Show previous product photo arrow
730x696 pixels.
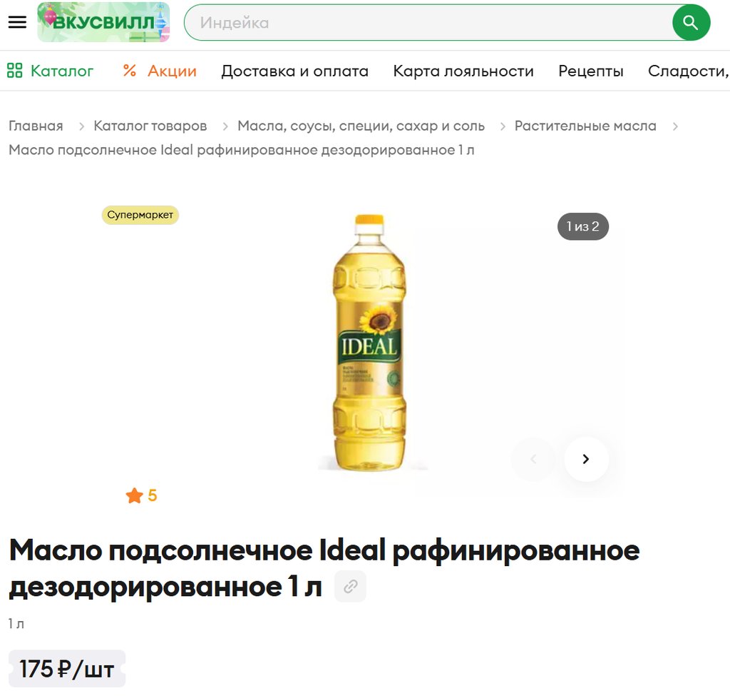click(x=533, y=459)
